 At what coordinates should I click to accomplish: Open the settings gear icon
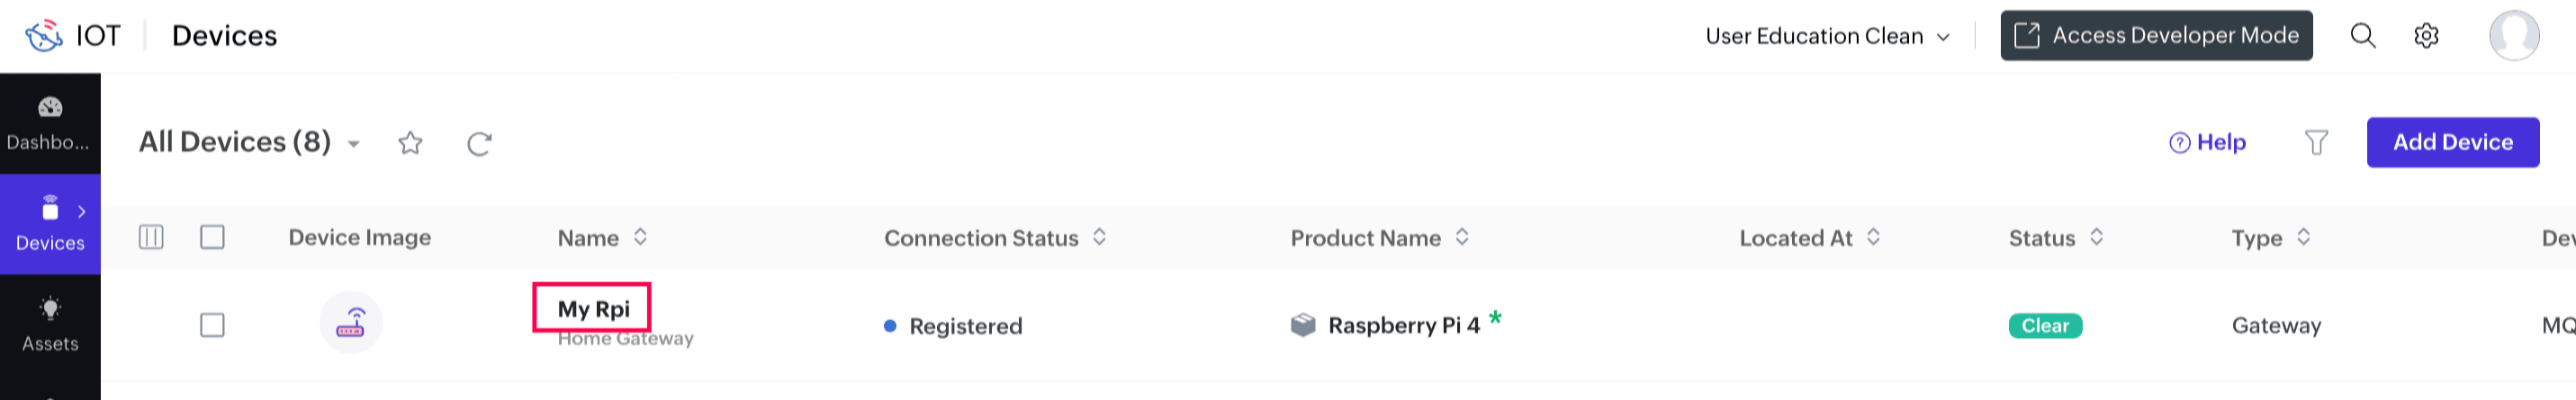[x=2426, y=36]
